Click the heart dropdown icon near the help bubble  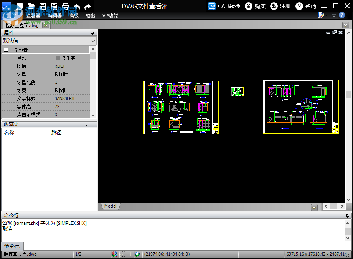click(x=334, y=15)
